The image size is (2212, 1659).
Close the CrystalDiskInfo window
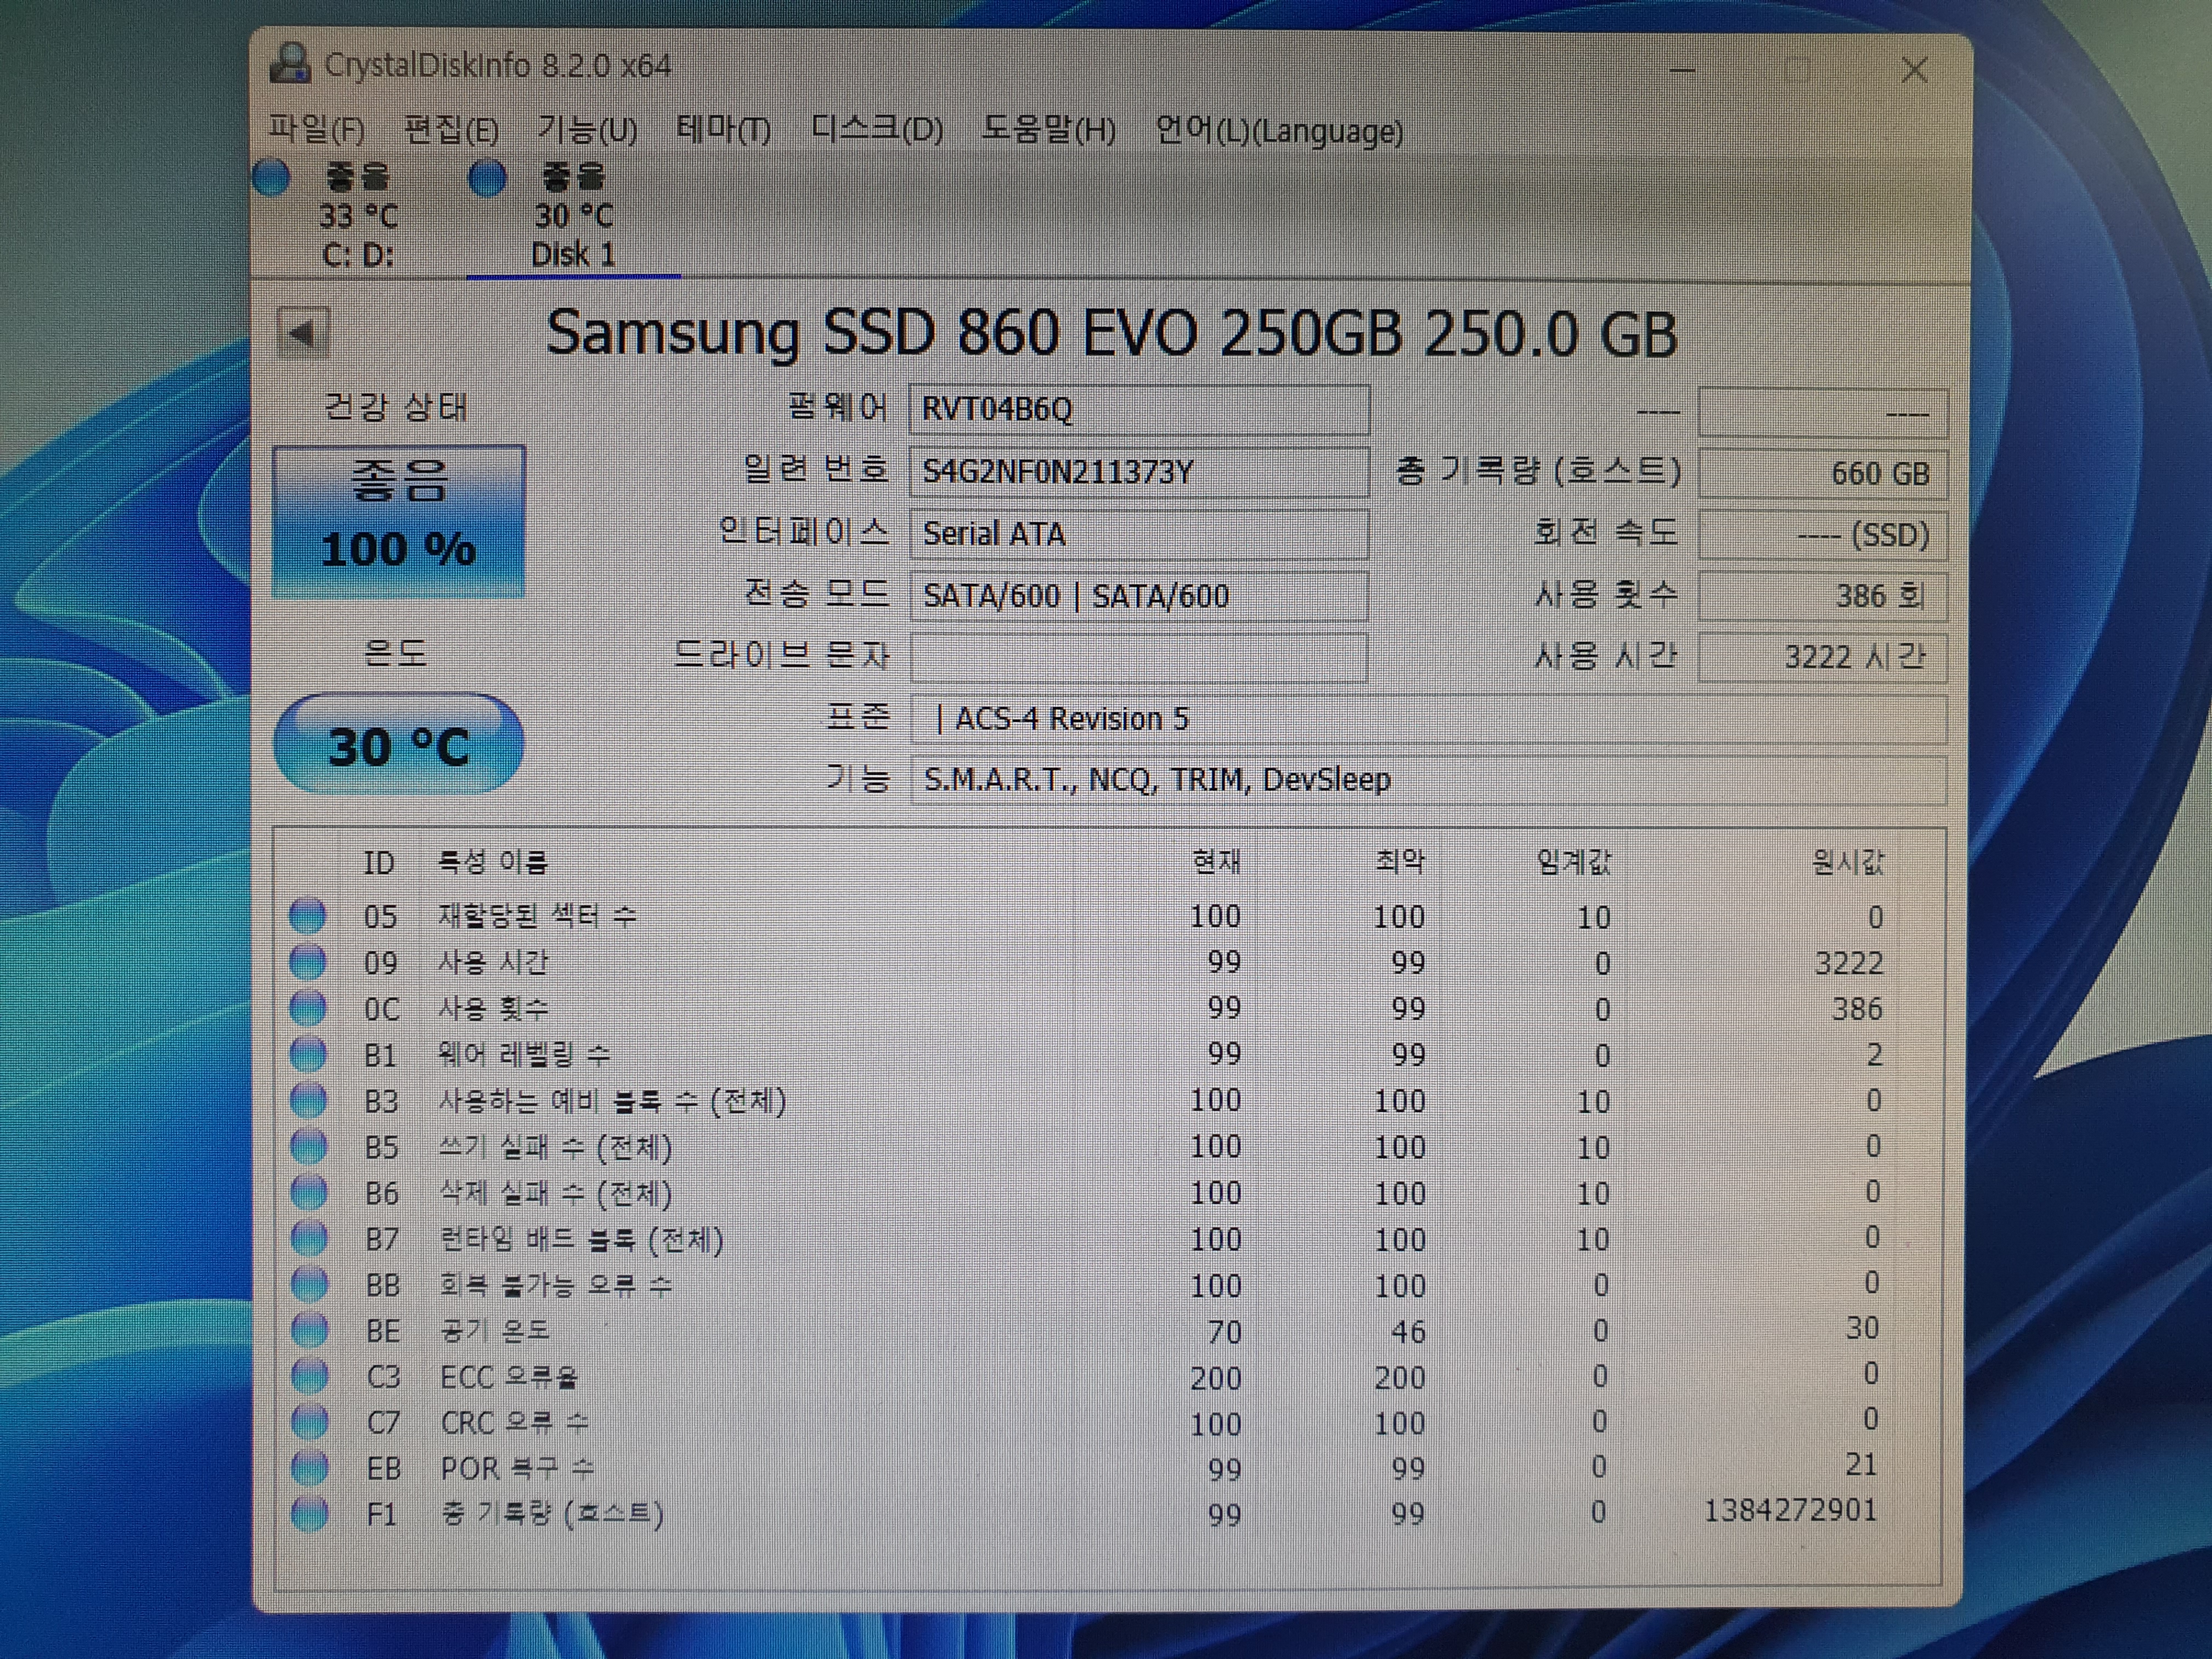1914,70
